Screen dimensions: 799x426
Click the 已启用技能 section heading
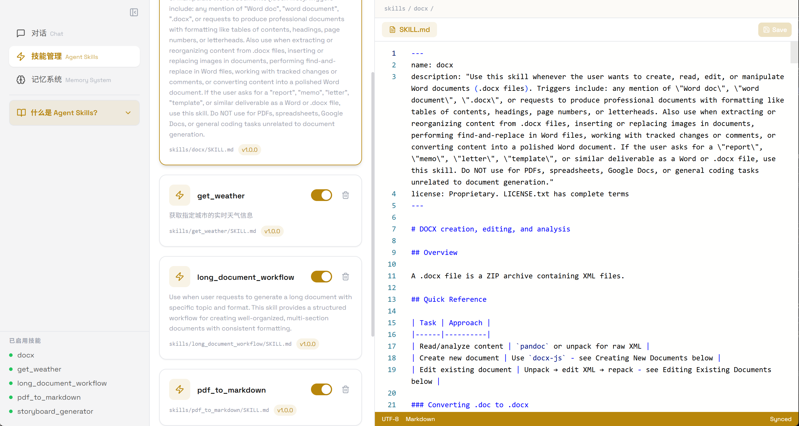click(x=25, y=340)
